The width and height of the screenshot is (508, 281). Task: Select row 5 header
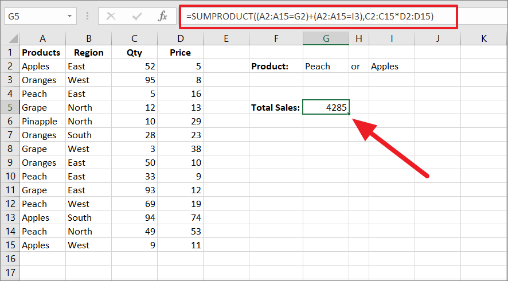coord(10,107)
